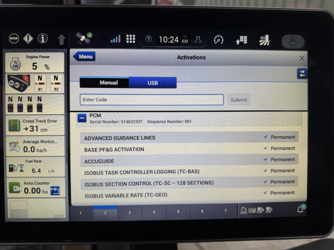The image size is (334, 250).
Task: Tap the STOP icon in the top bar
Action: 14,38
